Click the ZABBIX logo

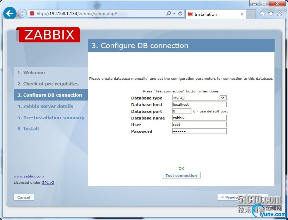48,35
